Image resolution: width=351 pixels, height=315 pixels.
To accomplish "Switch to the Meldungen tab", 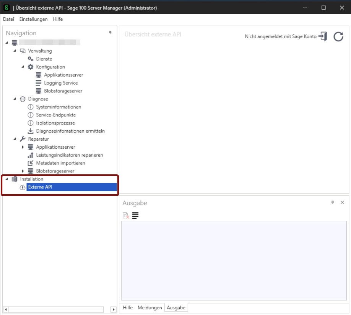I will tap(150, 308).
